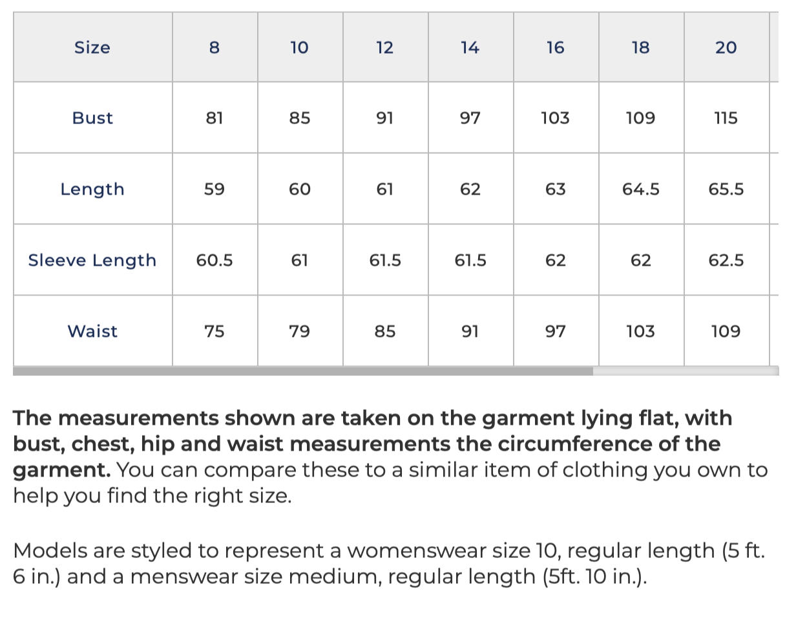
Task: Click the length value 64.5 cell
Action: (642, 189)
